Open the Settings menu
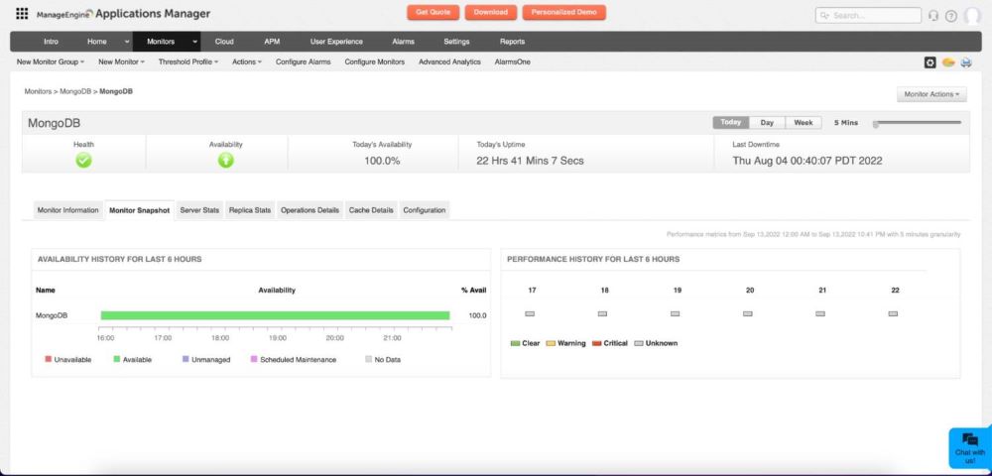This screenshot has width=992, height=476. 456,42
